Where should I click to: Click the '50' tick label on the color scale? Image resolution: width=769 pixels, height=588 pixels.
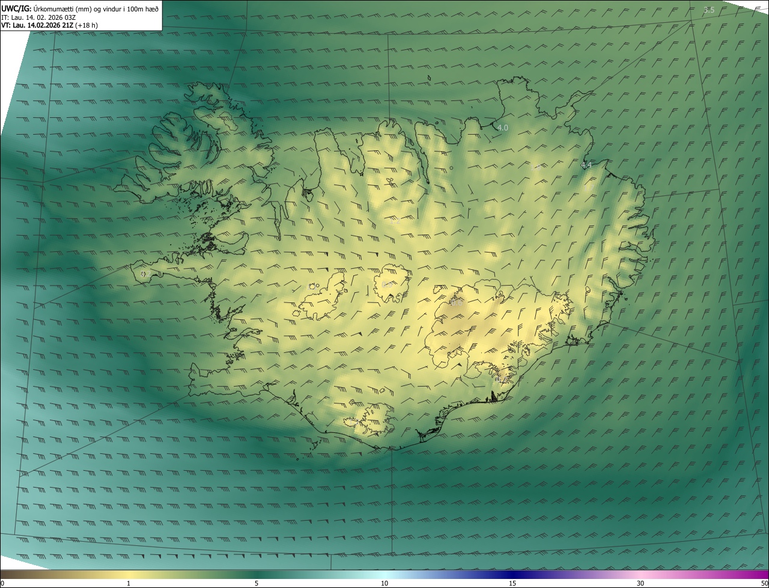[764, 583]
